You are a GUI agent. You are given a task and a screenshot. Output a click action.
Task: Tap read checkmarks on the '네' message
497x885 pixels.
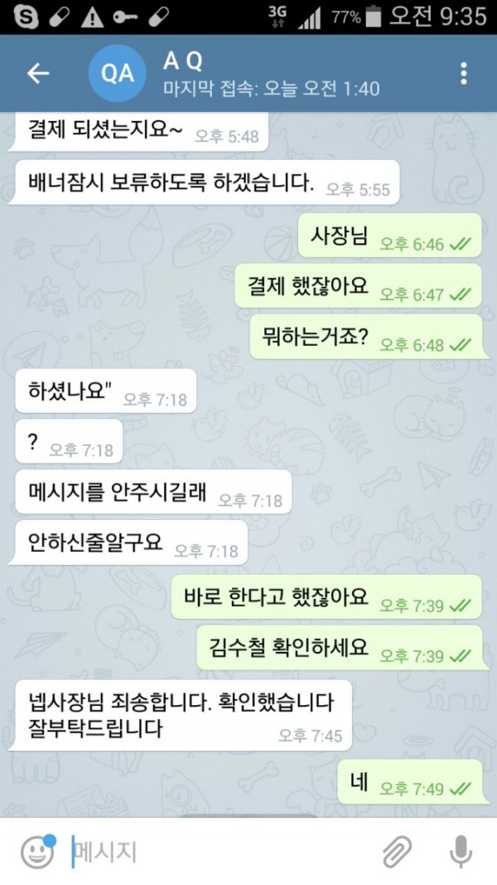click(461, 788)
